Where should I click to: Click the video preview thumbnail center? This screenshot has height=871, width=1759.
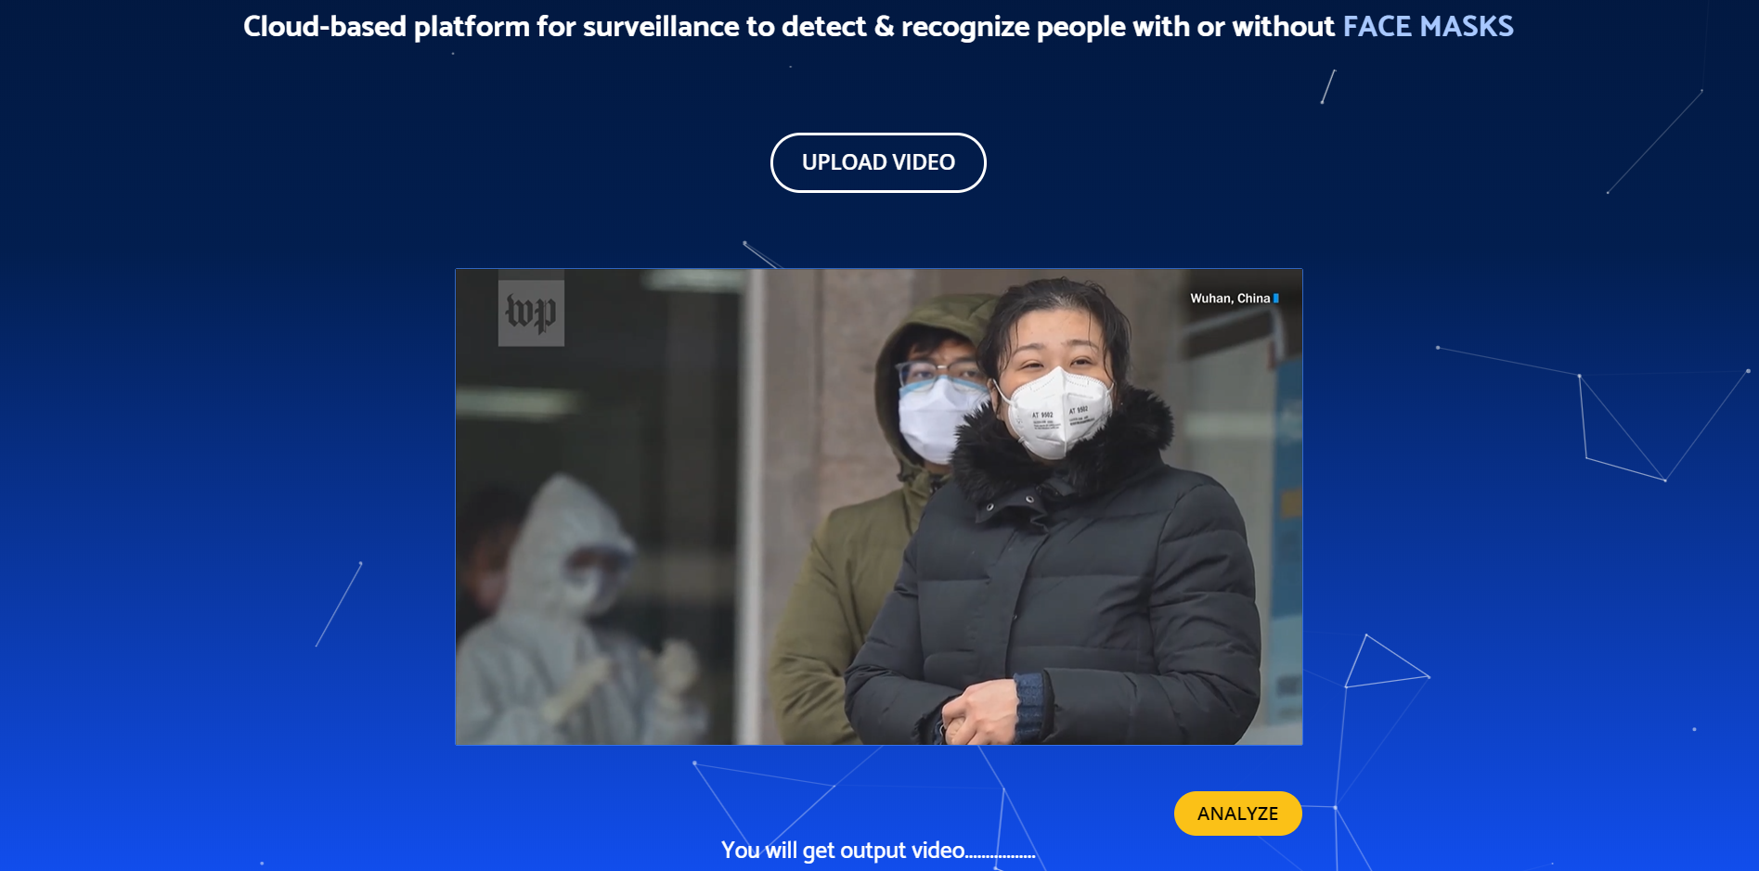click(879, 506)
